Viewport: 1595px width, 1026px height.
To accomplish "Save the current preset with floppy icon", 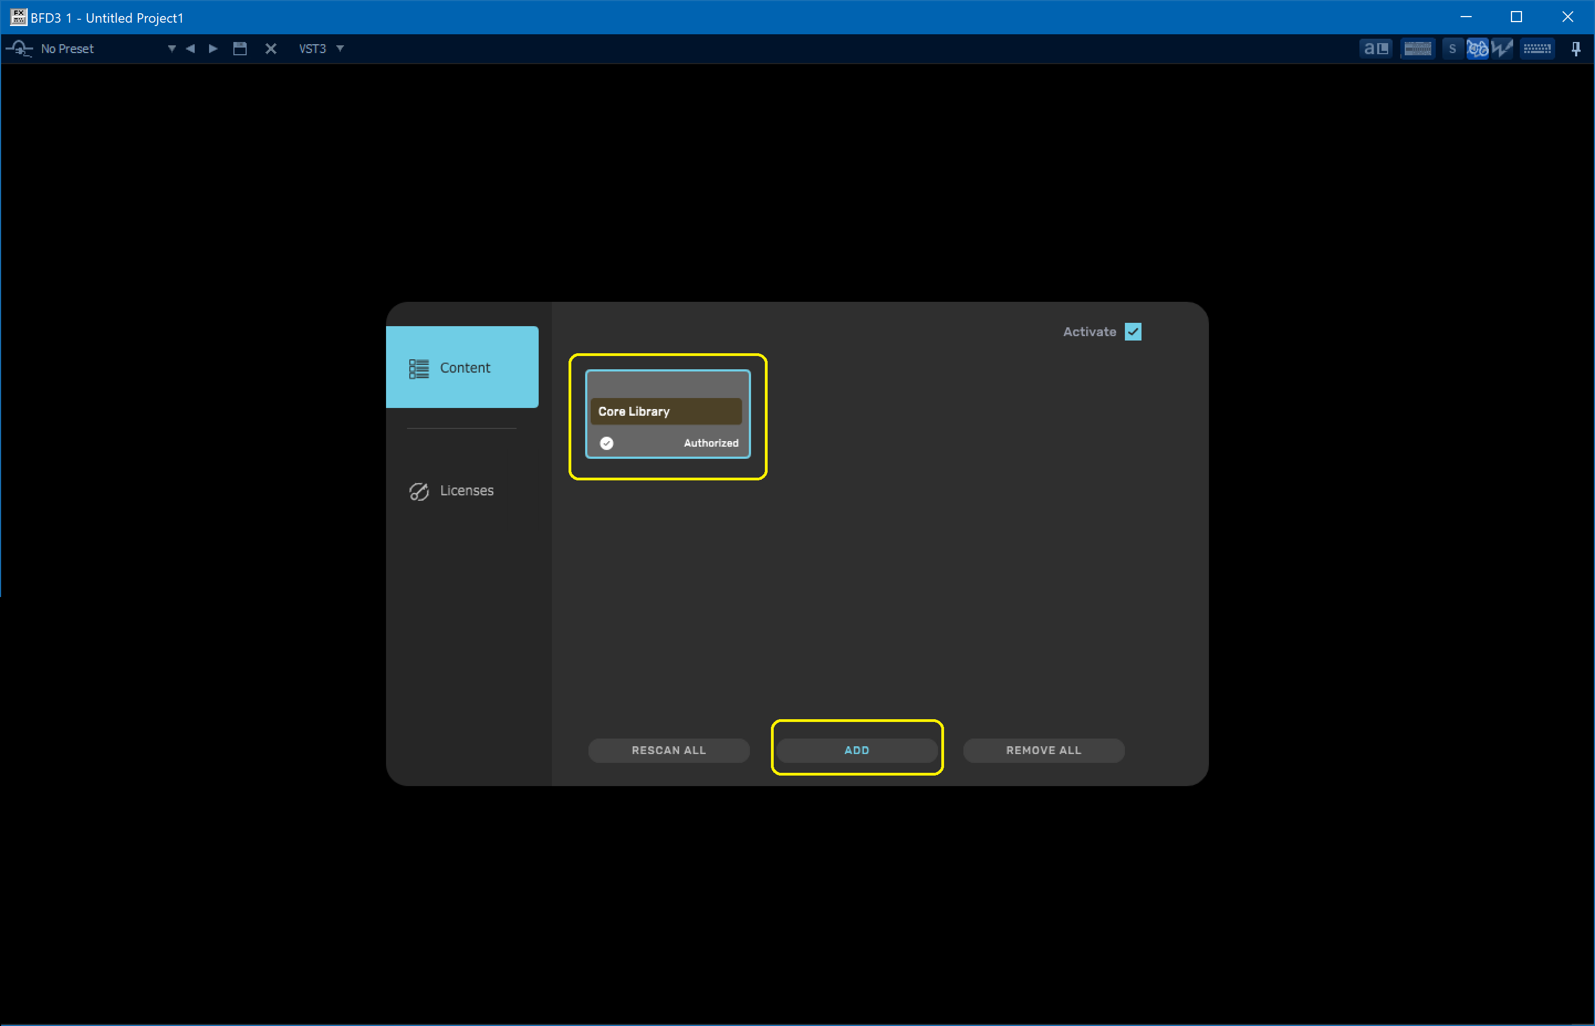I will click(x=240, y=49).
